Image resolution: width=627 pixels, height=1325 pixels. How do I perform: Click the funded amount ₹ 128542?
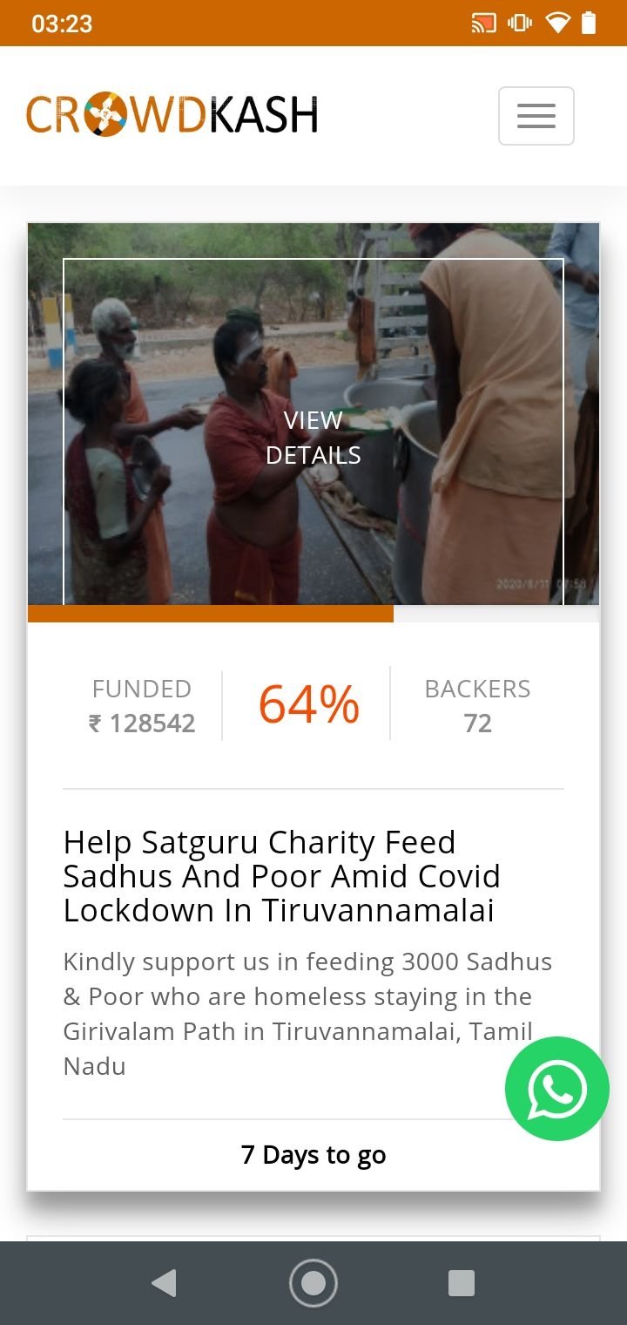(142, 724)
